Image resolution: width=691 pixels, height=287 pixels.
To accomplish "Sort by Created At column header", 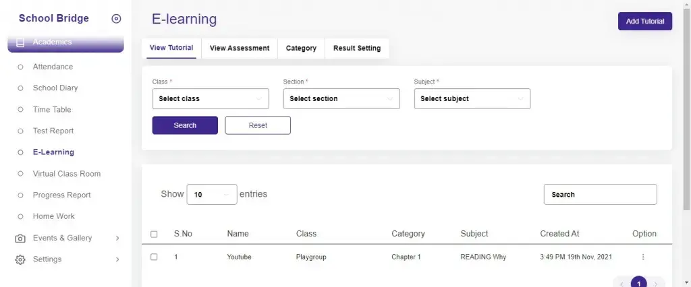I will click(x=559, y=234).
